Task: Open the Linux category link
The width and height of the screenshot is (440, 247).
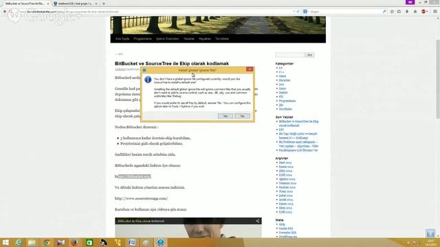Action: [283, 89]
